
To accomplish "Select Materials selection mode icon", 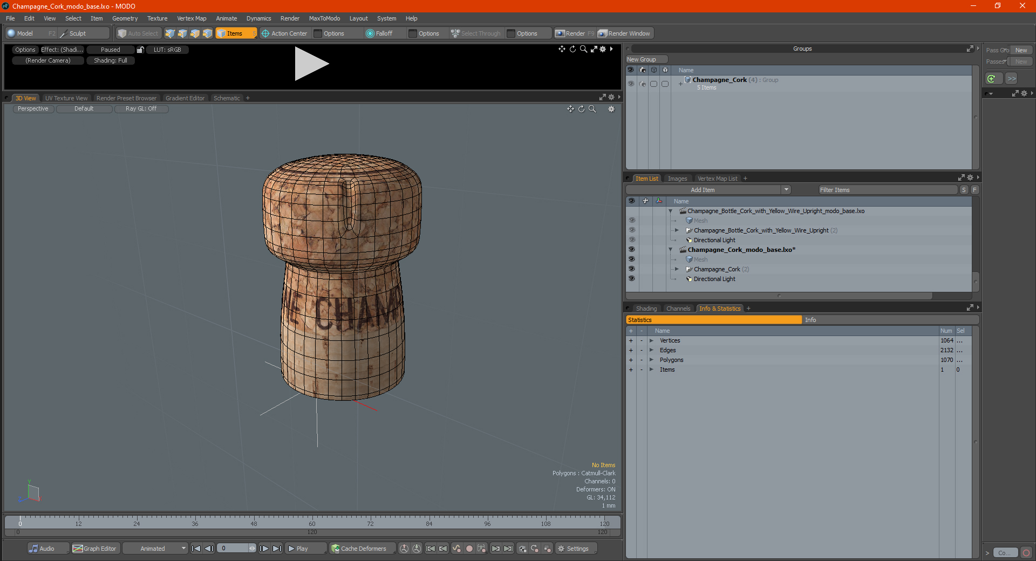I will point(207,33).
